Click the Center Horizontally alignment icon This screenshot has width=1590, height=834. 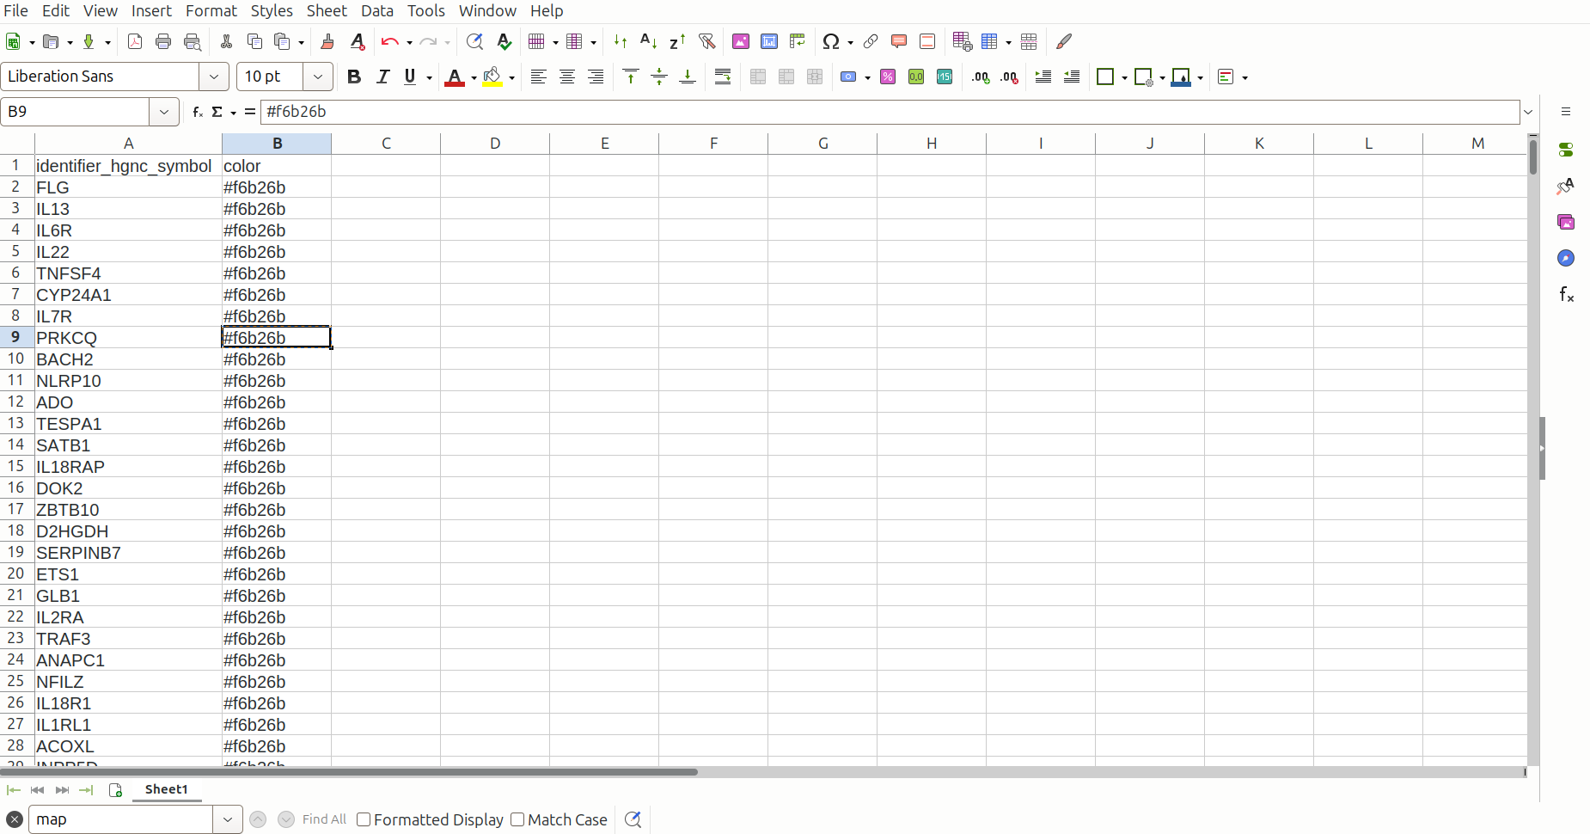pyautogui.click(x=567, y=77)
